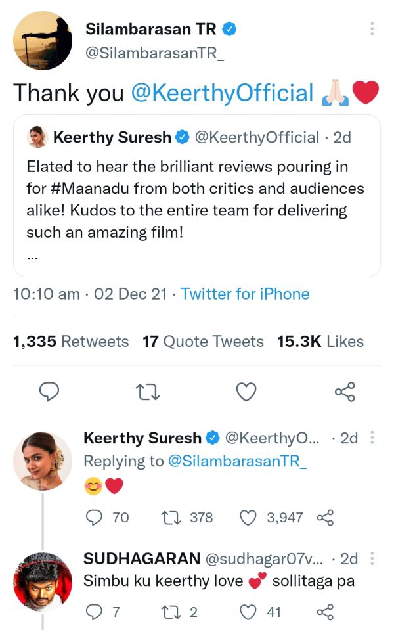View the 1,335 Retweets list
This screenshot has width=394, height=630.
pos(71,342)
